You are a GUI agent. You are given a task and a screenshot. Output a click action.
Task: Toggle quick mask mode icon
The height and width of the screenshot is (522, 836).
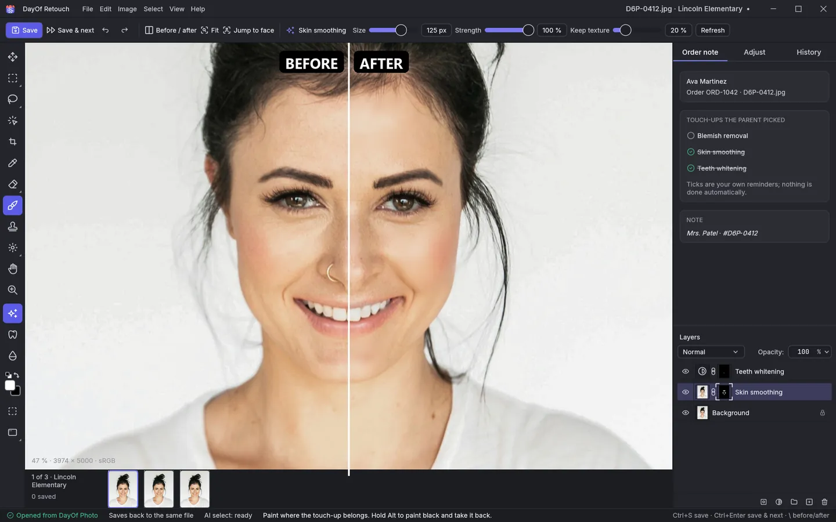13,411
